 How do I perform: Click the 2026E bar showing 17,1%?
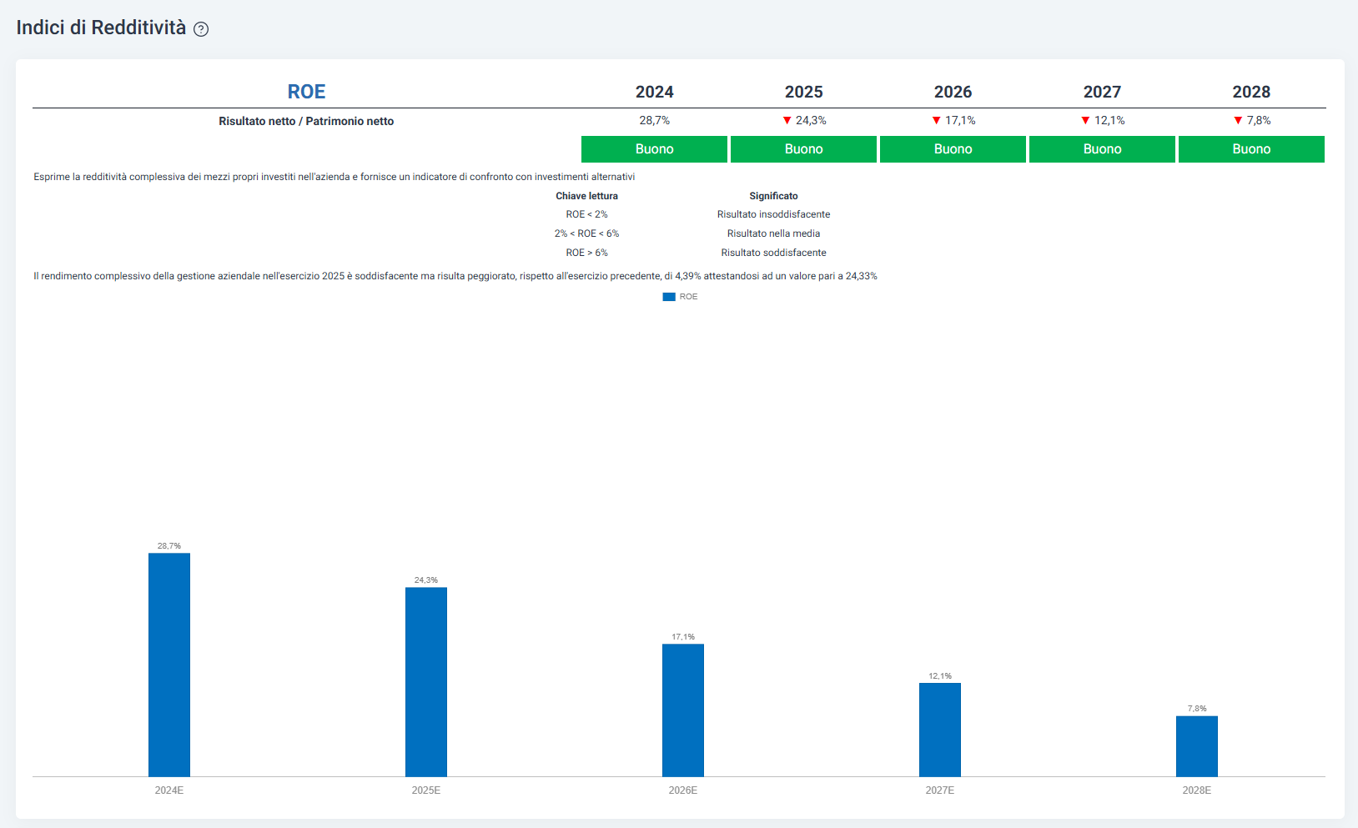click(x=683, y=710)
